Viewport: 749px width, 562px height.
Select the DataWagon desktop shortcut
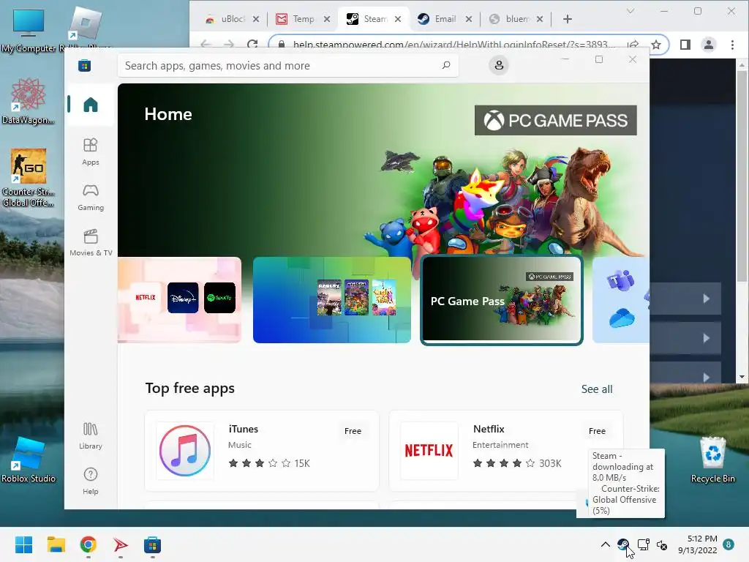point(29,101)
